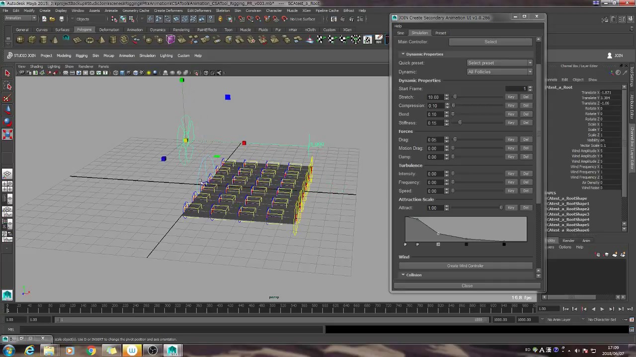This screenshot has width=636, height=357.
Task: Click the Drag value input field
Action: point(435,140)
